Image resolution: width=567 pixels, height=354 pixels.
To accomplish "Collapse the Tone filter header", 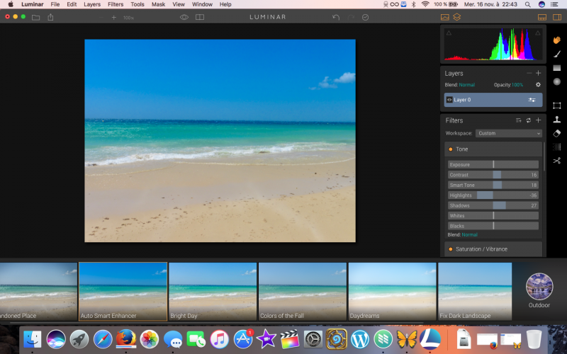I will (493, 149).
